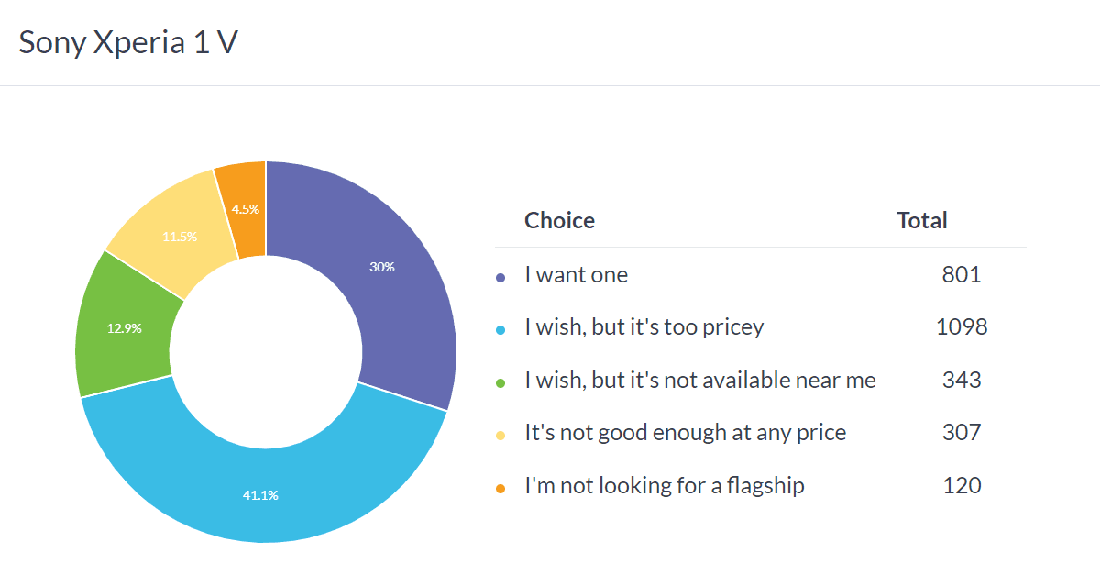
Task: Click the 801 total value
Action: [x=962, y=275]
